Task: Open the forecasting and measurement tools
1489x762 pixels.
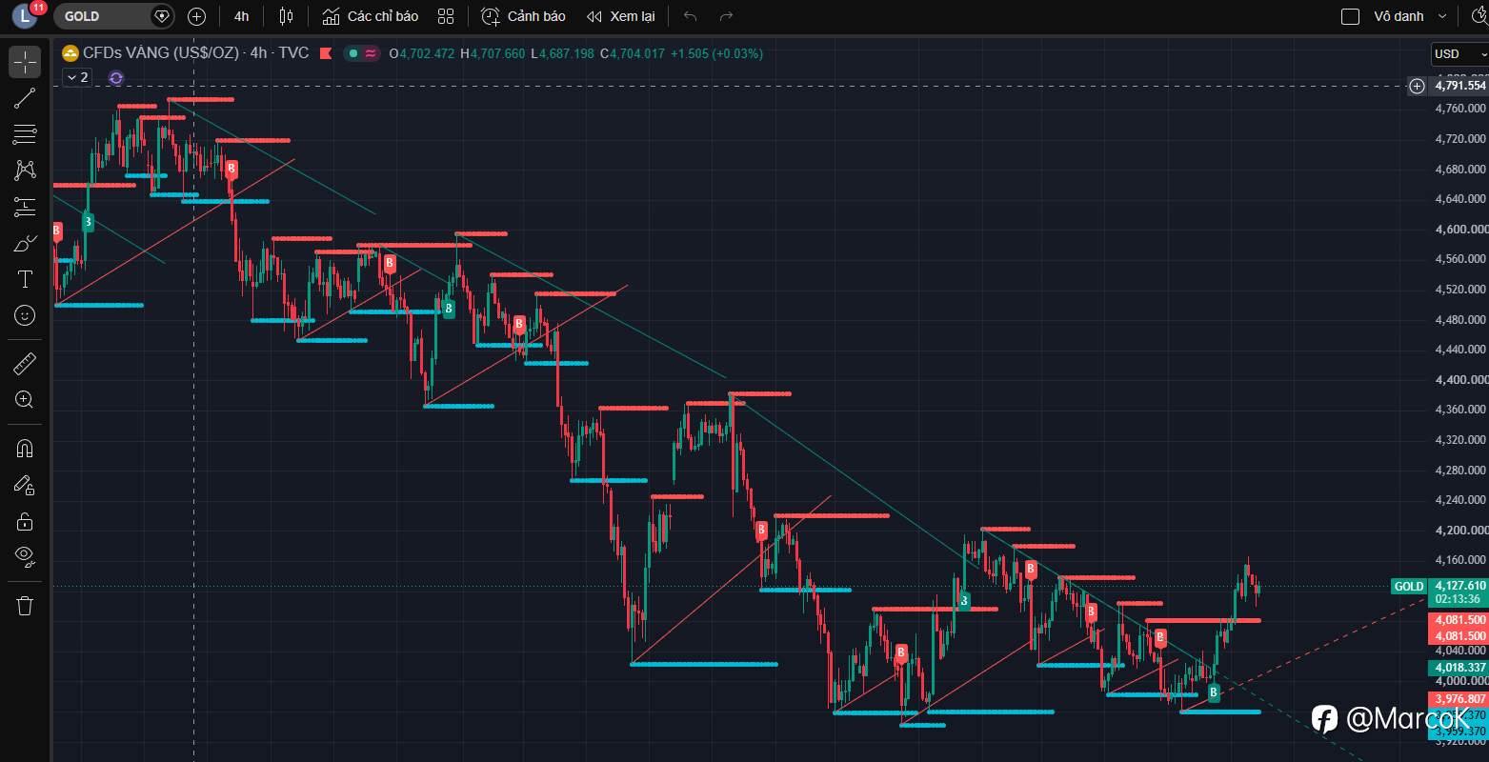Action: point(25,206)
